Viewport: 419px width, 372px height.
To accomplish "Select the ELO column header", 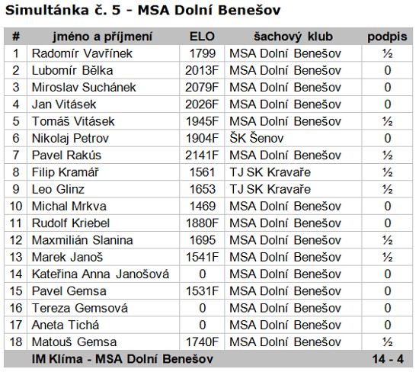I will point(202,37).
